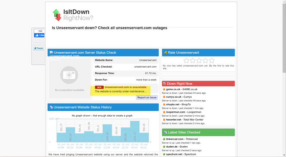286x157 pixels.
Task: Rate Unseenservant two stars
Action: click(193, 60)
